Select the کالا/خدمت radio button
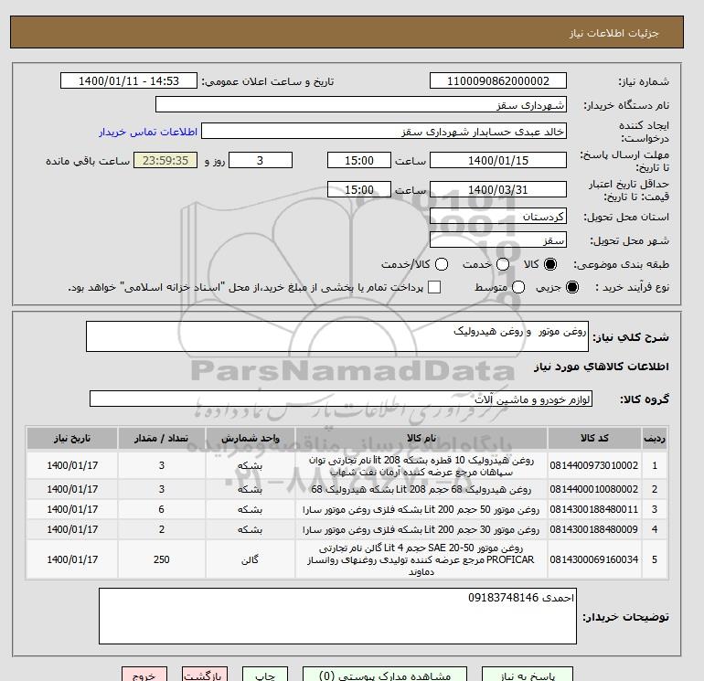This screenshot has width=704, height=681. (x=442, y=264)
